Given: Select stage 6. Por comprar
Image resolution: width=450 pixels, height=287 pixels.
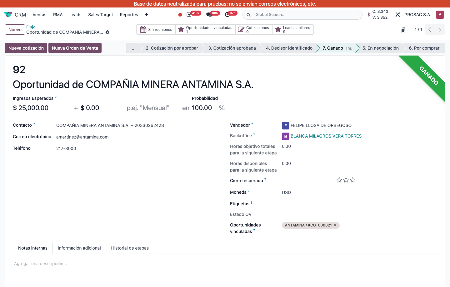Looking at the screenshot, I should pyautogui.click(x=424, y=48).
